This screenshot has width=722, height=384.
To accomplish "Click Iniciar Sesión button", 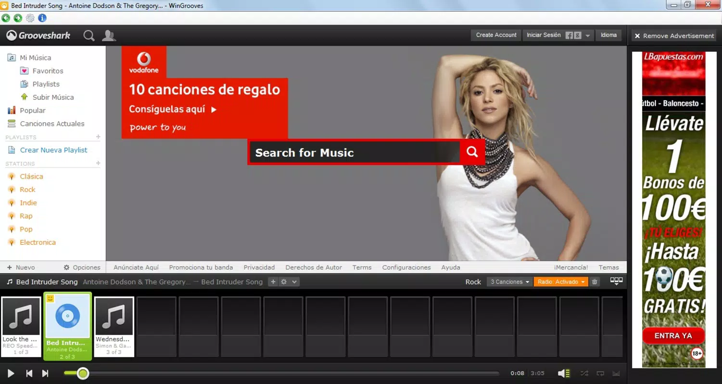I will tap(544, 35).
